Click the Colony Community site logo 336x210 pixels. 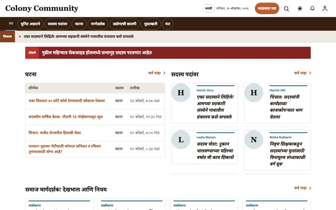pos(42,8)
